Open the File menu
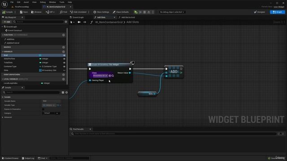This screenshot has width=287, height=161. (x=12, y=2)
